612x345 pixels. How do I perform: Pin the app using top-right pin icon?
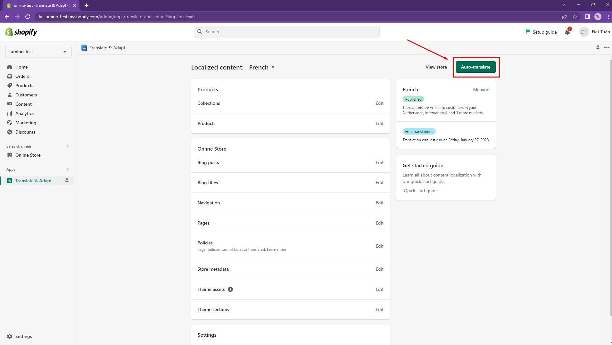(598, 48)
